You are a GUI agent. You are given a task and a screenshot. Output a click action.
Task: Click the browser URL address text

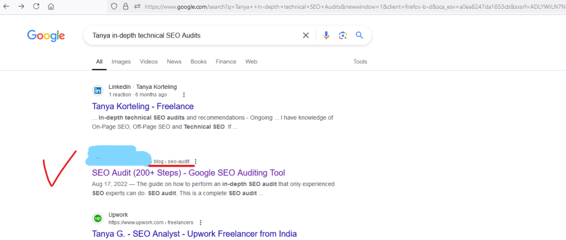tap(354, 7)
